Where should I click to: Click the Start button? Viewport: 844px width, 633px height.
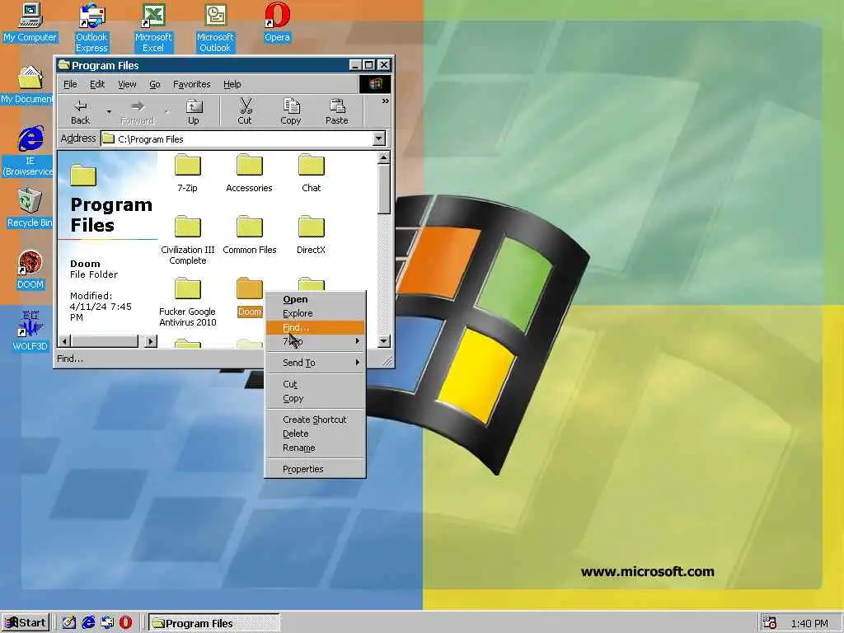(x=26, y=623)
